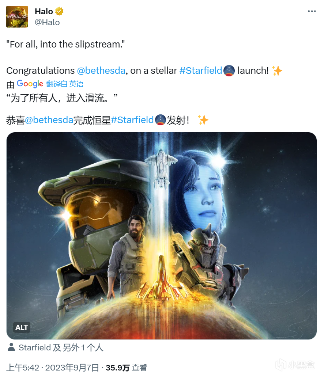This screenshot has width=324, height=380.
Task: Open tagged accounts 'Starfield 及 另外 1 个人'
Action: pos(61,347)
